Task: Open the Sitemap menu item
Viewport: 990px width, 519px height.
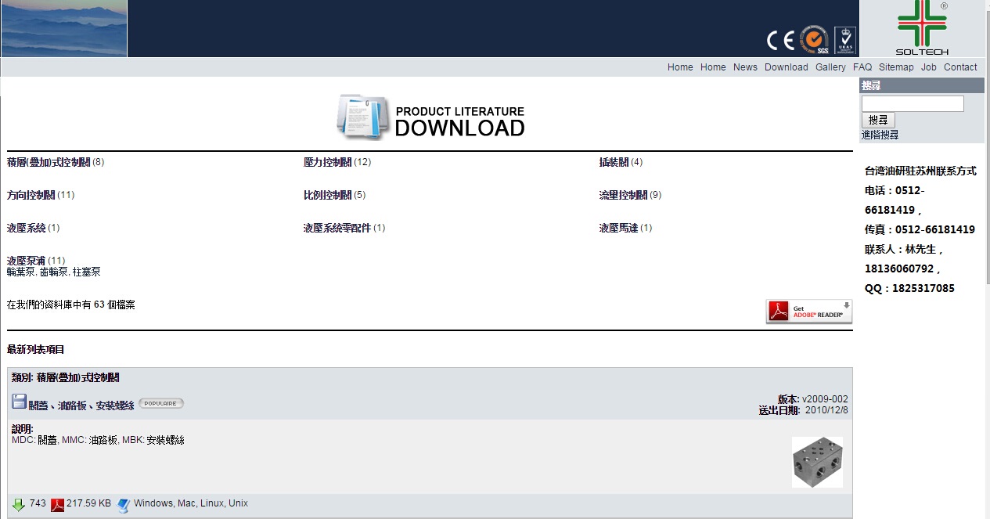Action: [896, 67]
